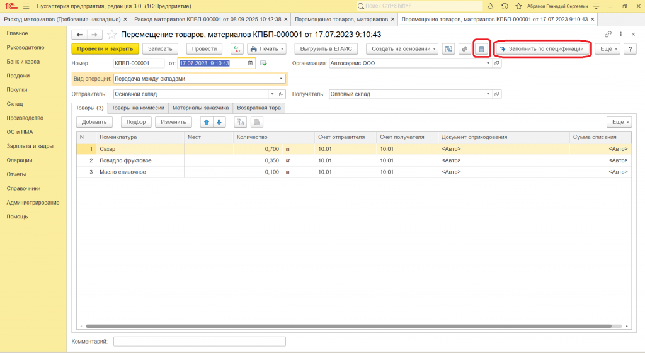The width and height of the screenshot is (645, 353).
Task: Expand the Отправитель warehouse dropdown
Action: pyautogui.click(x=272, y=94)
